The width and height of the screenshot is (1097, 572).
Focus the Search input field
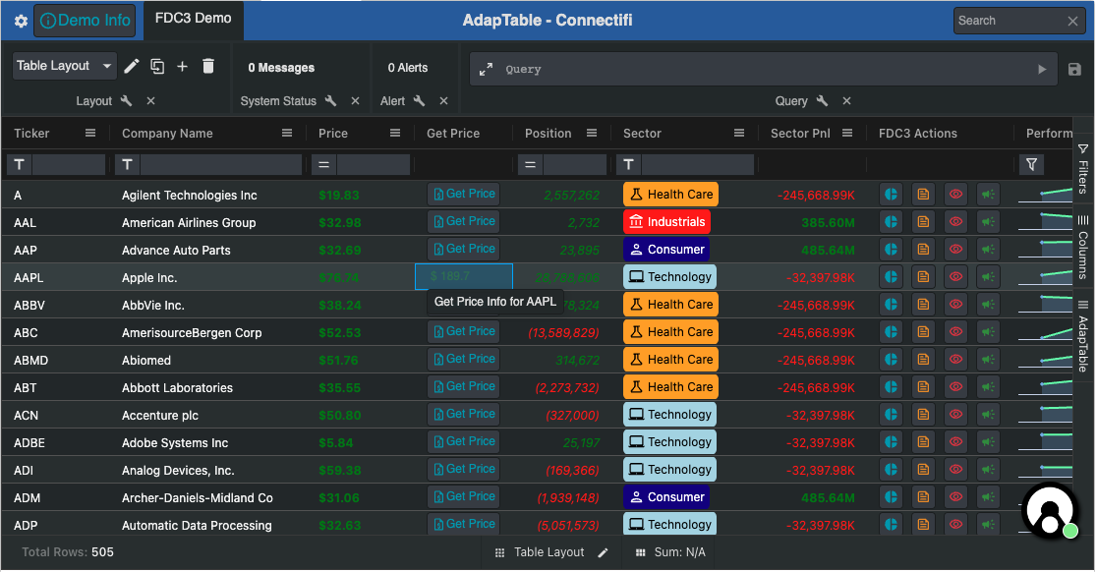(1009, 21)
